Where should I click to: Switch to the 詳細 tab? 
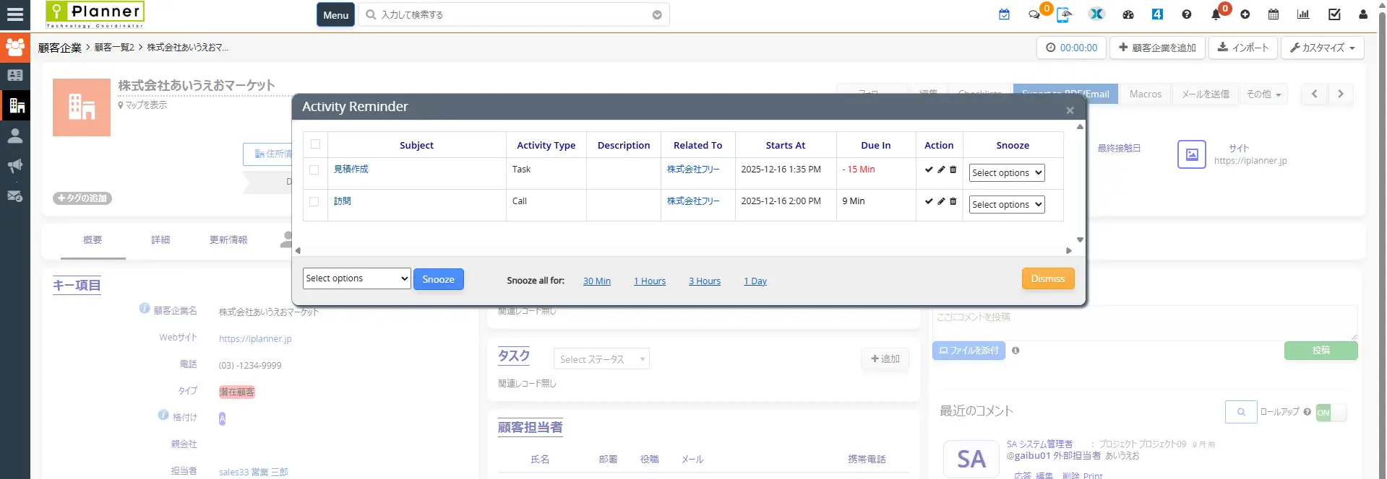160,239
